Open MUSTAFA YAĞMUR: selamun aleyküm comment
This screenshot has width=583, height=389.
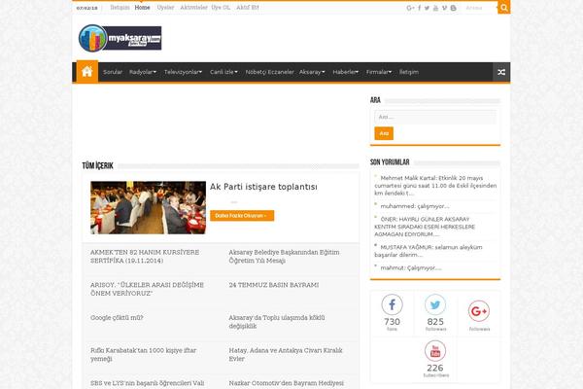coord(429,251)
